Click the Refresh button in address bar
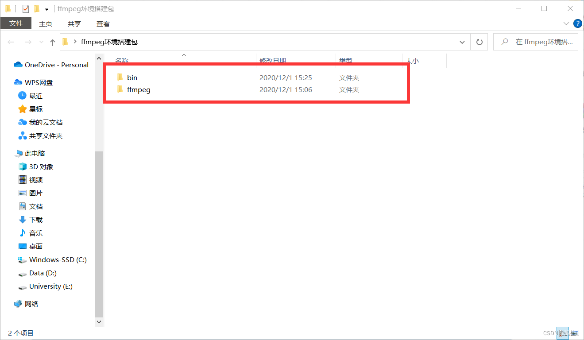Viewport: 584px width, 340px height. point(479,42)
